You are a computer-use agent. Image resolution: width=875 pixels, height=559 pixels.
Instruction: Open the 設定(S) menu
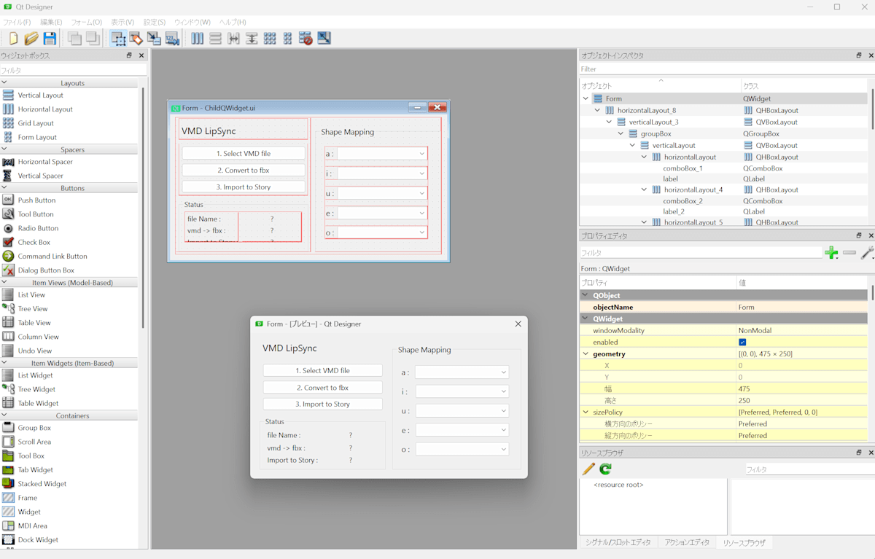click(x=154, y=23)
